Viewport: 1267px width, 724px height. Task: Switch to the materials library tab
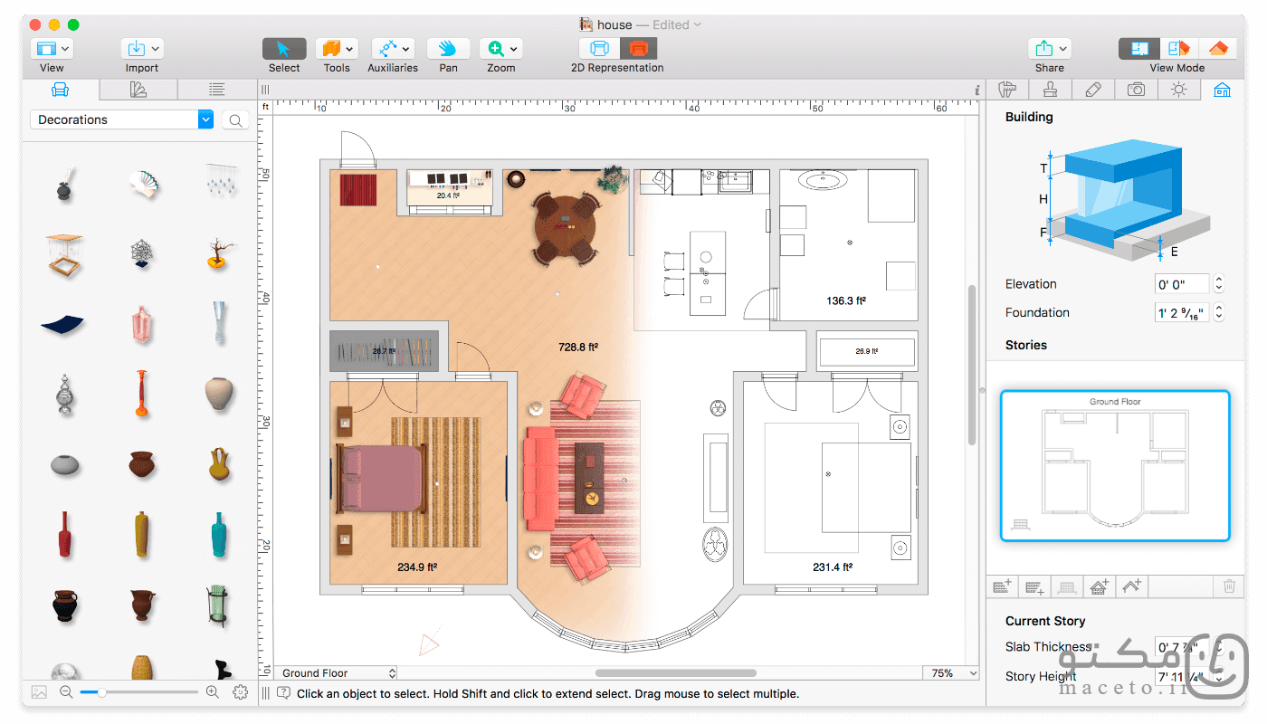tap(138, 90)
